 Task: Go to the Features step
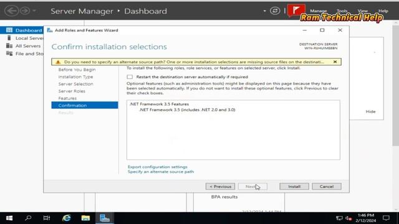[x=67, y=98]
